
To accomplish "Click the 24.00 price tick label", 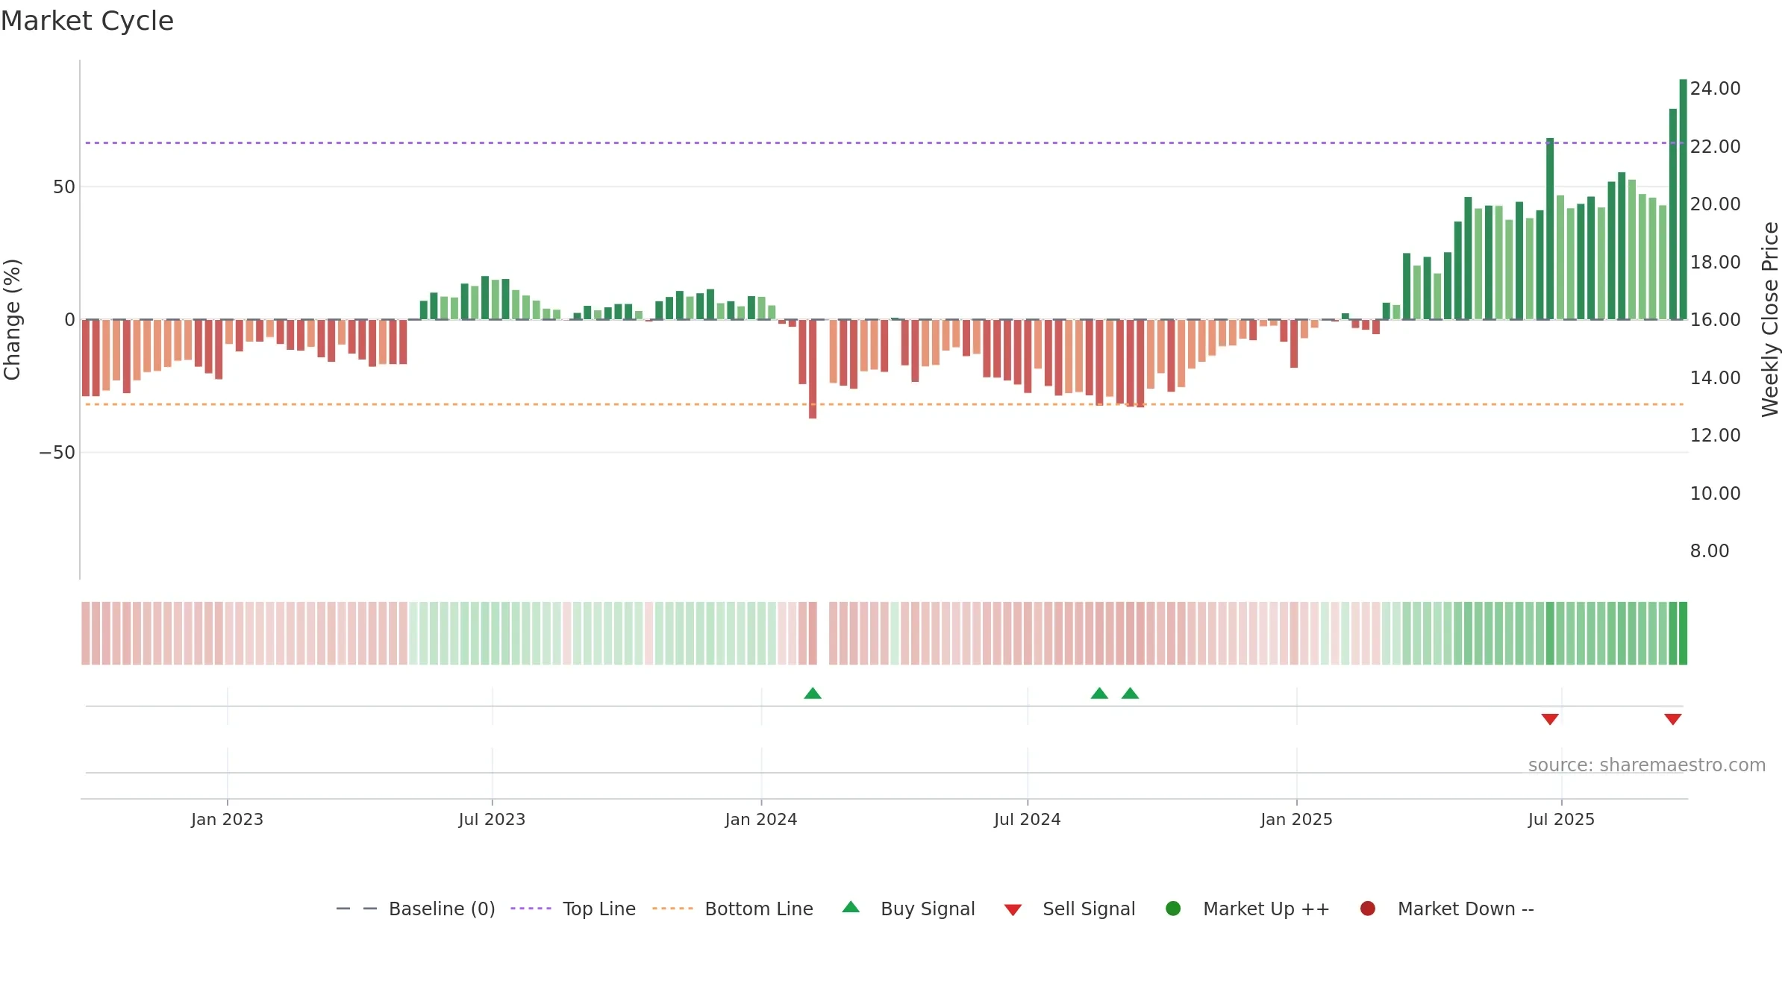I will point(1715,89).
